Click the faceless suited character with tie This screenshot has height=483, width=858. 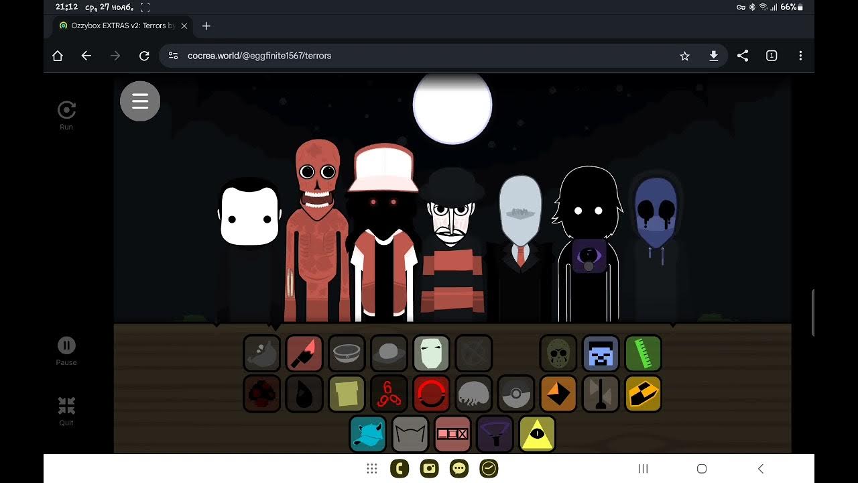(520, 248)
